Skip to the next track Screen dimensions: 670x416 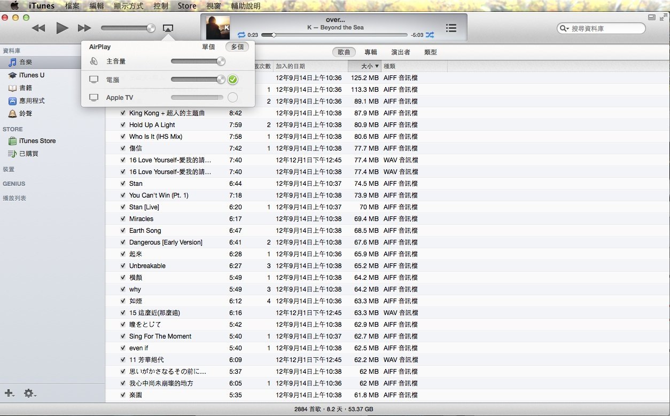pos(84,28)
